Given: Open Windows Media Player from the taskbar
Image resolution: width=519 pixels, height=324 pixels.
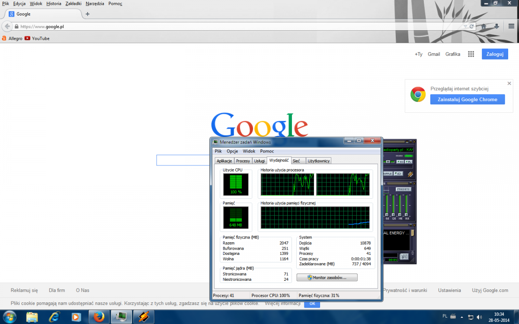Looking at the screenshot, I should pos(77,317).
